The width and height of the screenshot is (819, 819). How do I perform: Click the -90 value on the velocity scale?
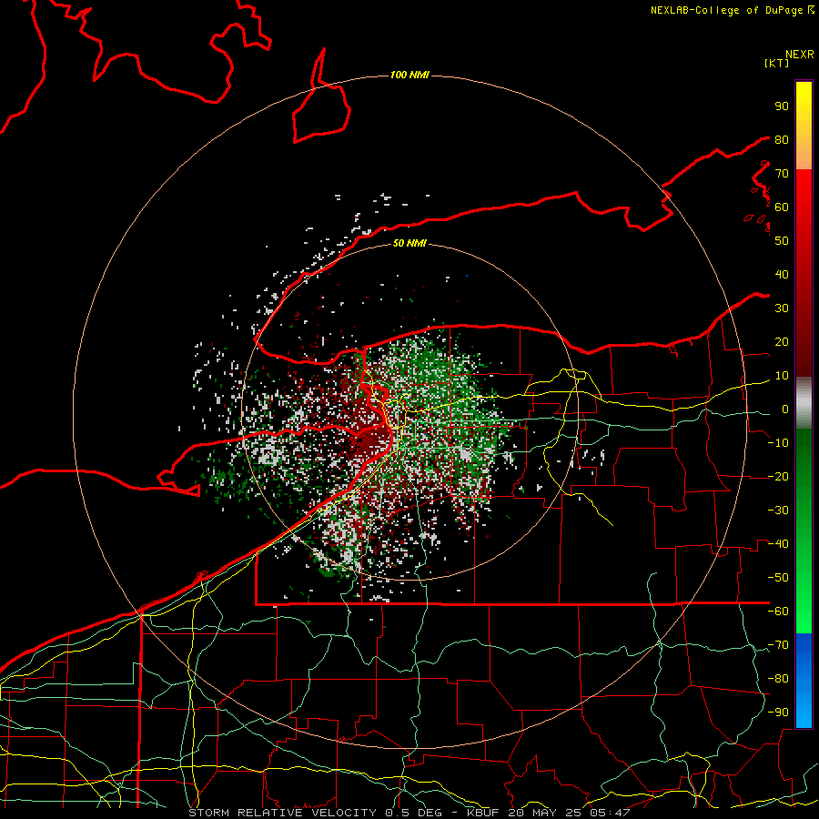[x=779, y=713]
